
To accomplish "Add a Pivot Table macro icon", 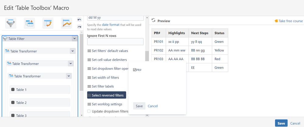I will coord(48,23).
